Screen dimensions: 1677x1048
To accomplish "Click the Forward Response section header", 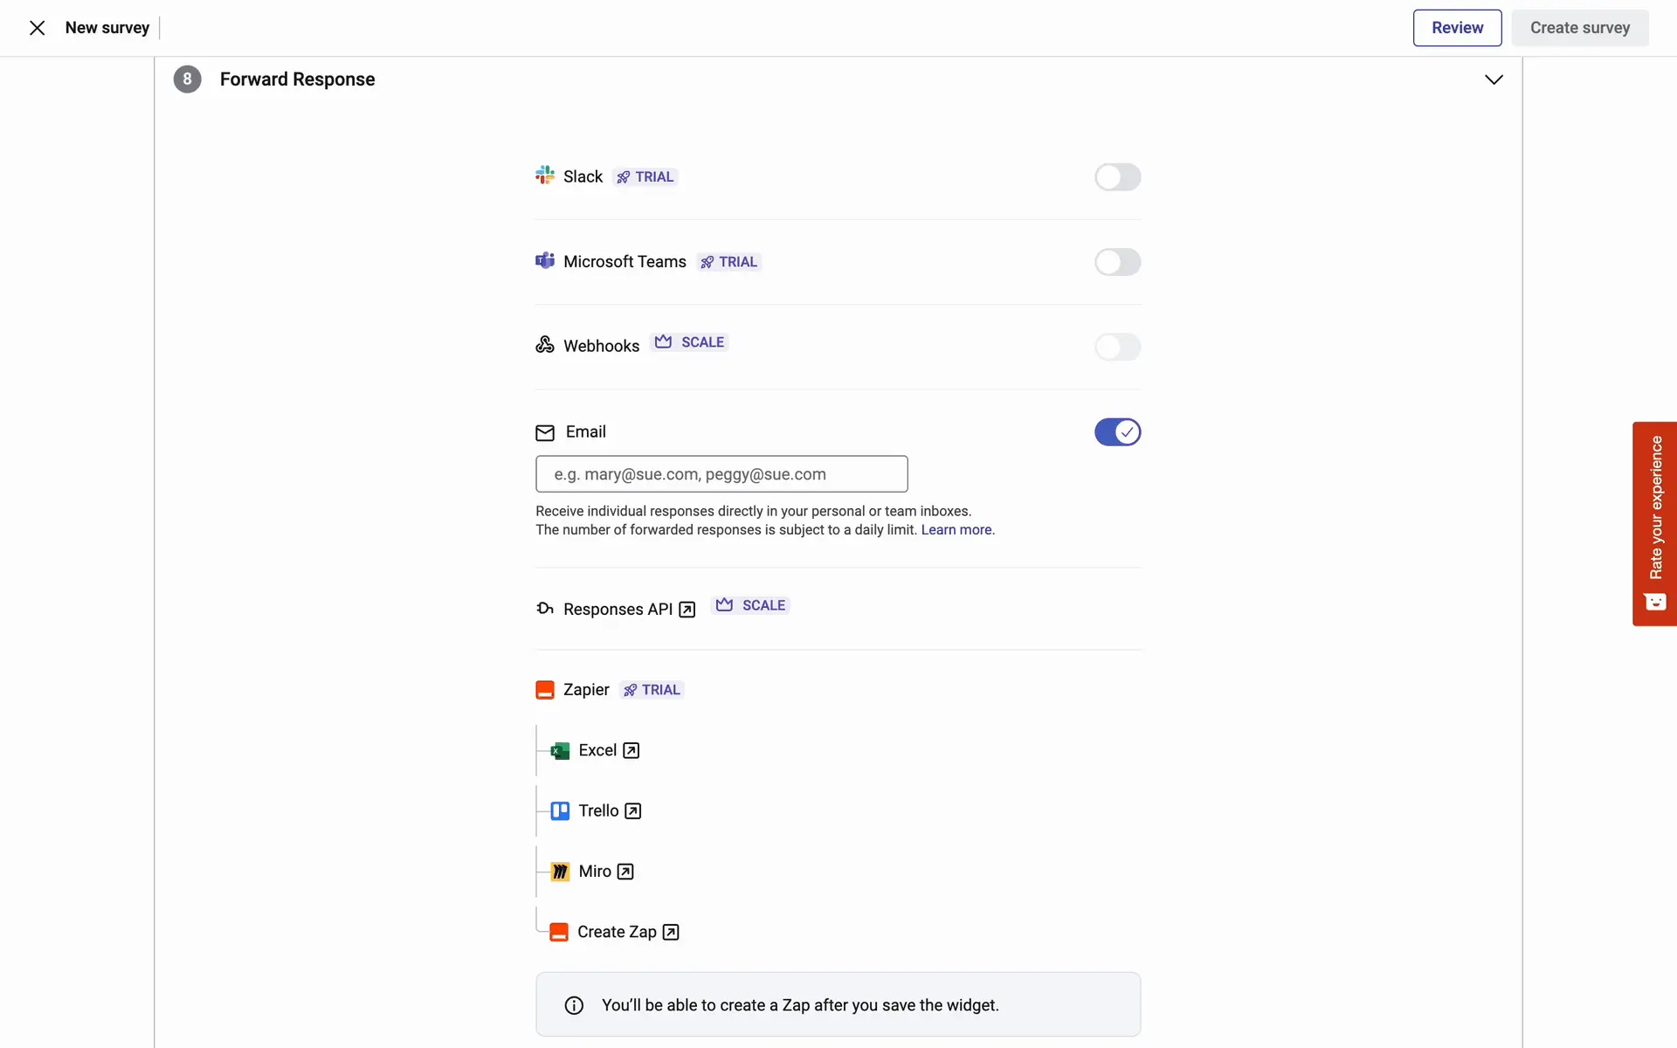I will [297, 79].
